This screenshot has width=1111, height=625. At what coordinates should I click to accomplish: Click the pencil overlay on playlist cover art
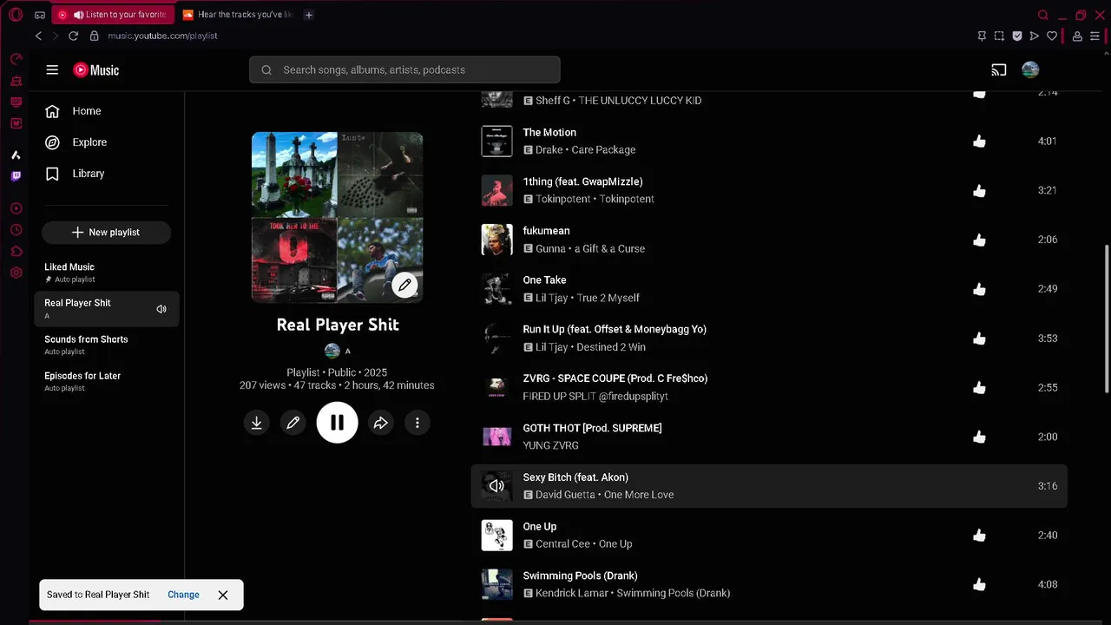pyautogui.click(x=404, y=285)
